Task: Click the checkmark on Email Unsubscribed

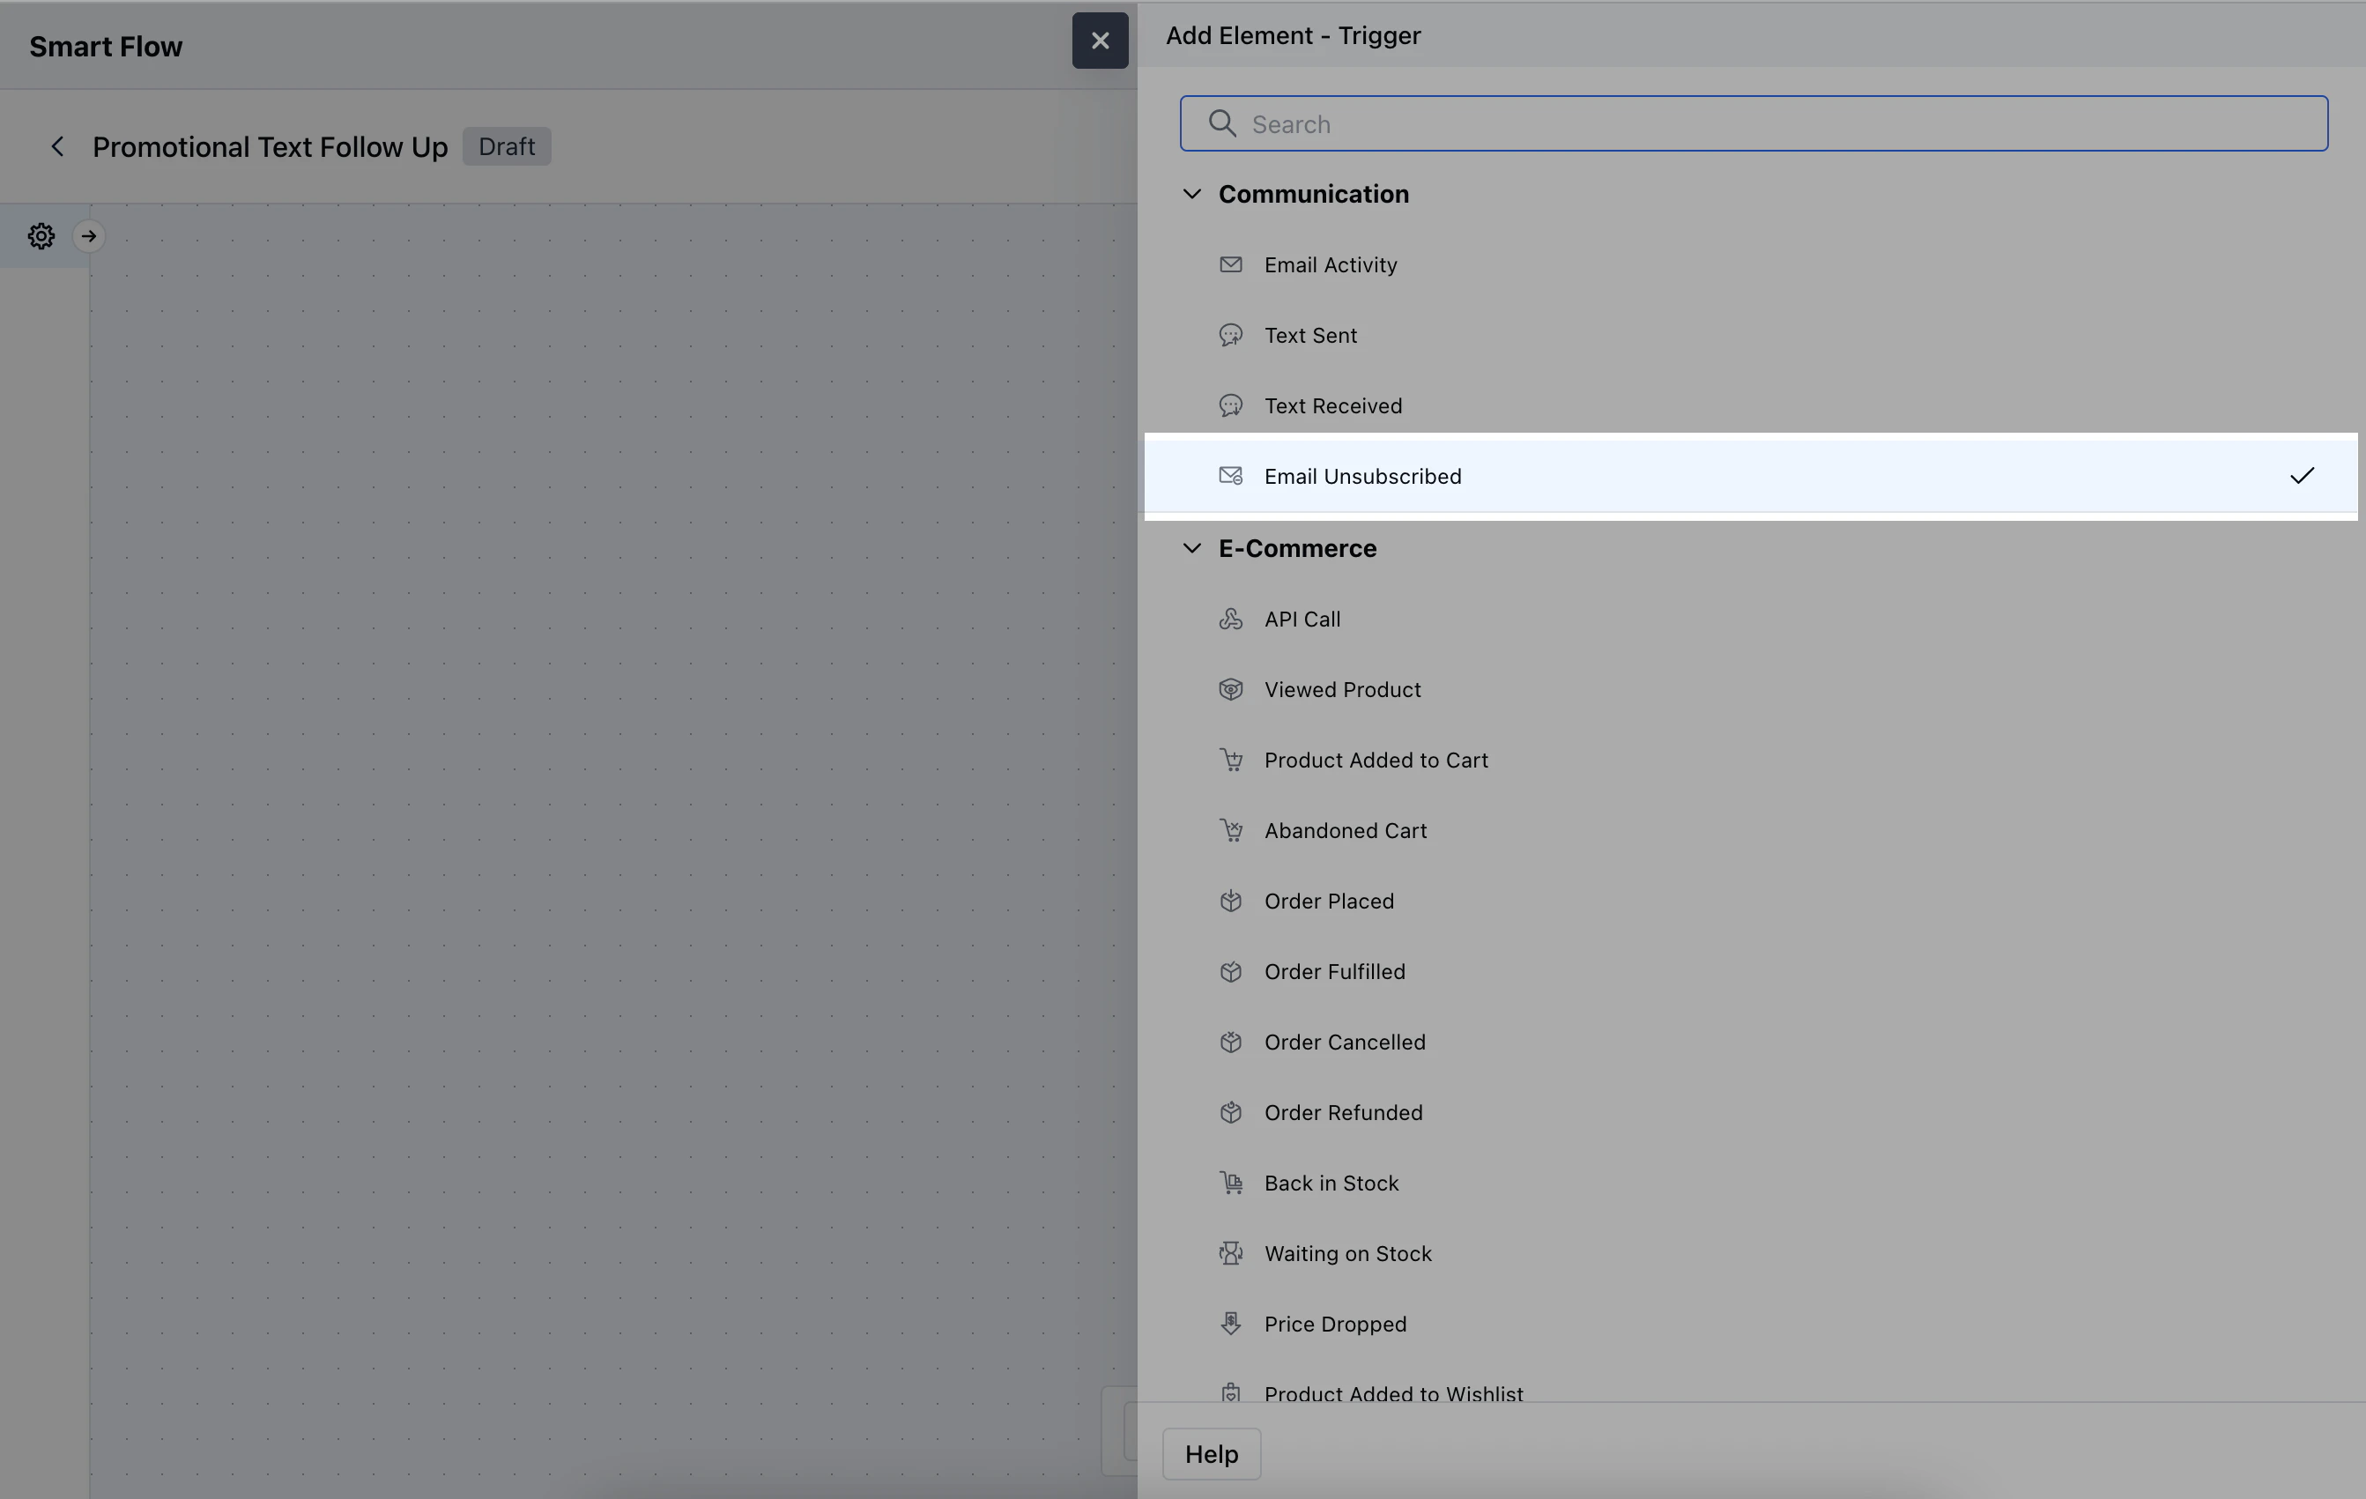Action: (2301, 477)
